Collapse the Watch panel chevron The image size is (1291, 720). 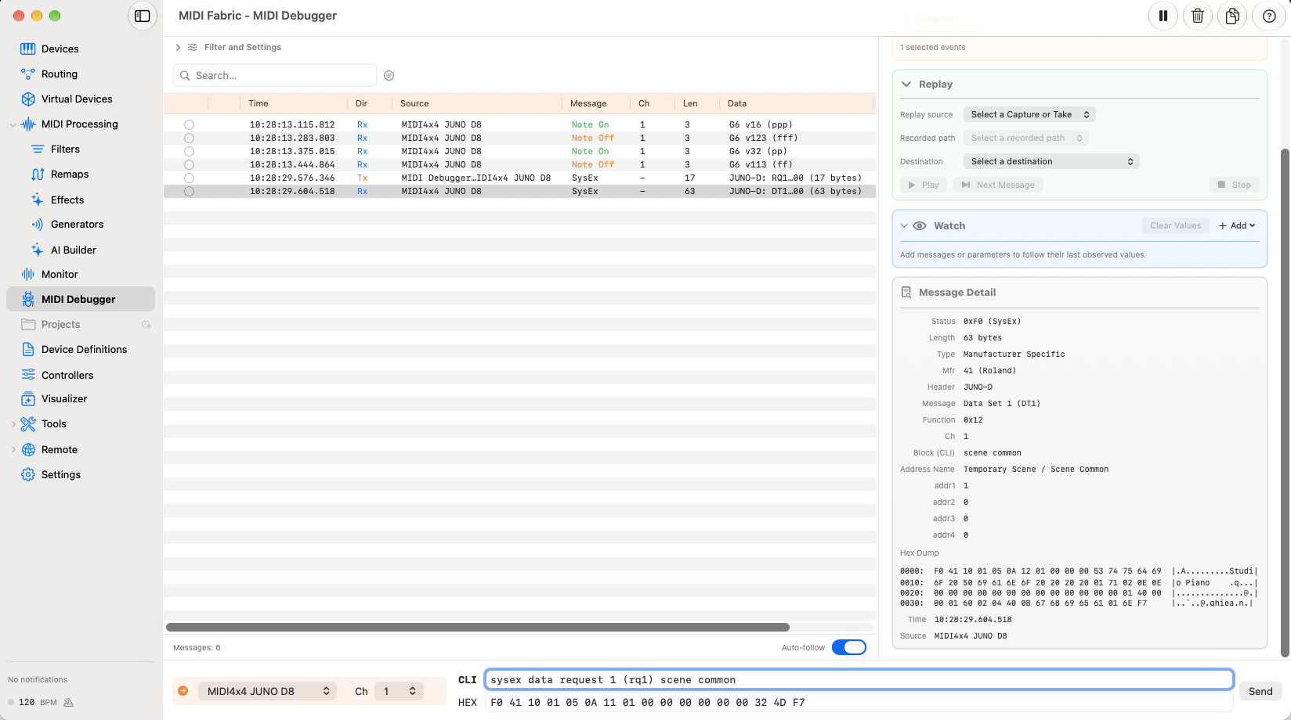tap(904, 225)
